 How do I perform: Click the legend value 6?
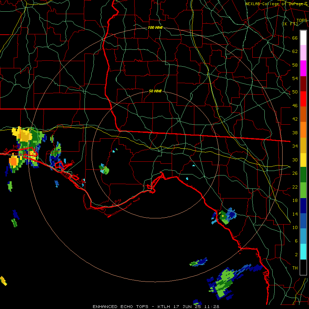tap(296, 241)
